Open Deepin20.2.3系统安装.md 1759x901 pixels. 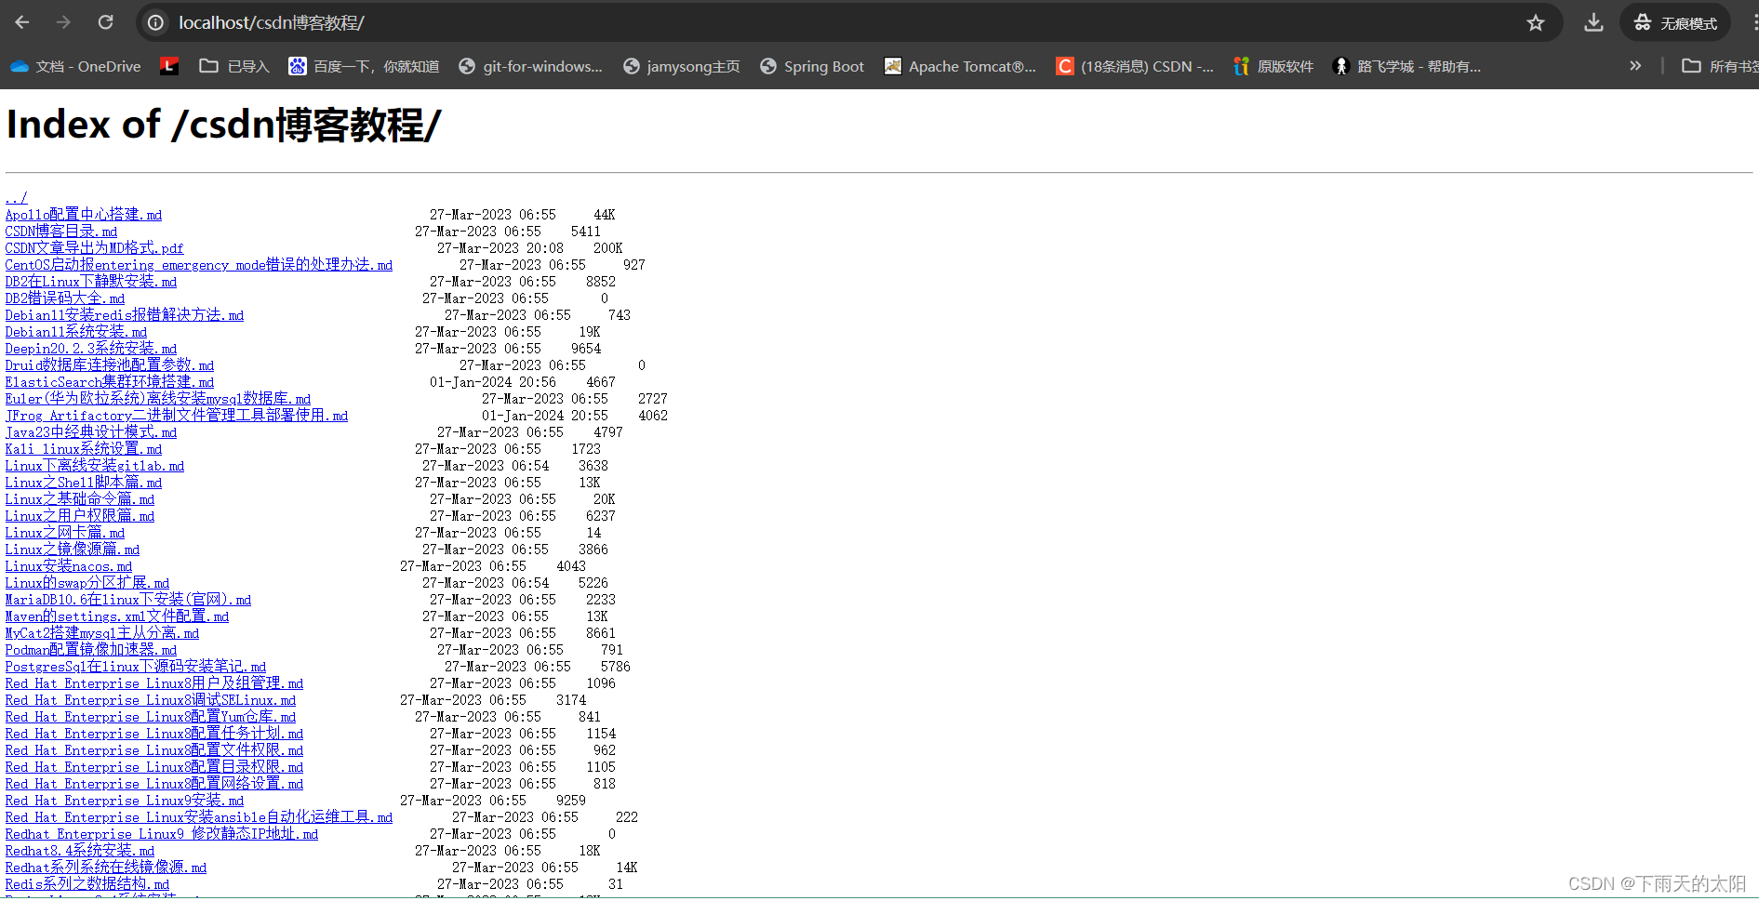pos(91,349)
